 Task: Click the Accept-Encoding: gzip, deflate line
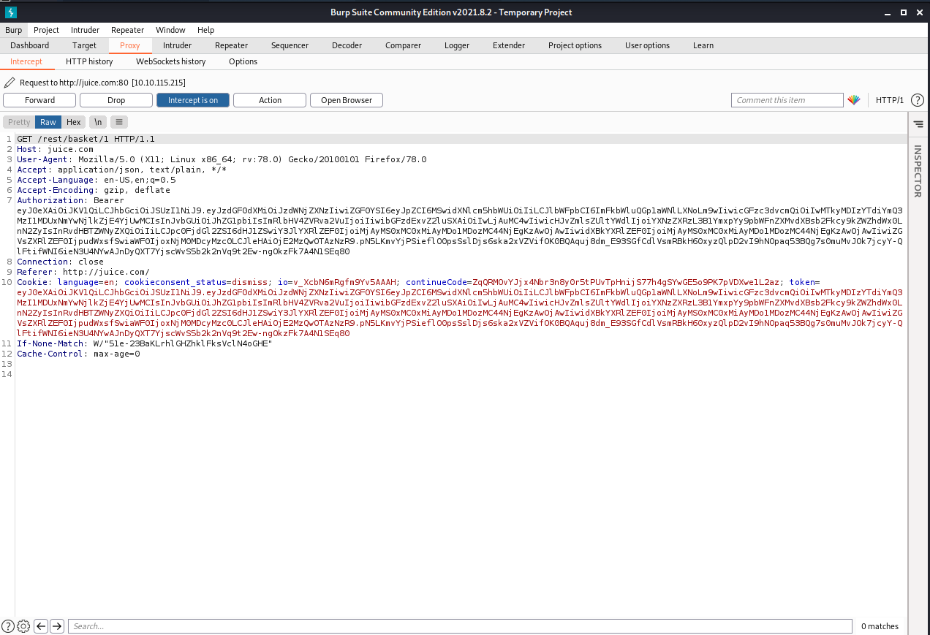tap(94, 190)
